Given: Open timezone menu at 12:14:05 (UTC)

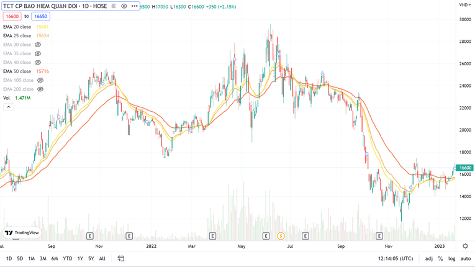Looking at the screenshot, I should tap(394, 258).
